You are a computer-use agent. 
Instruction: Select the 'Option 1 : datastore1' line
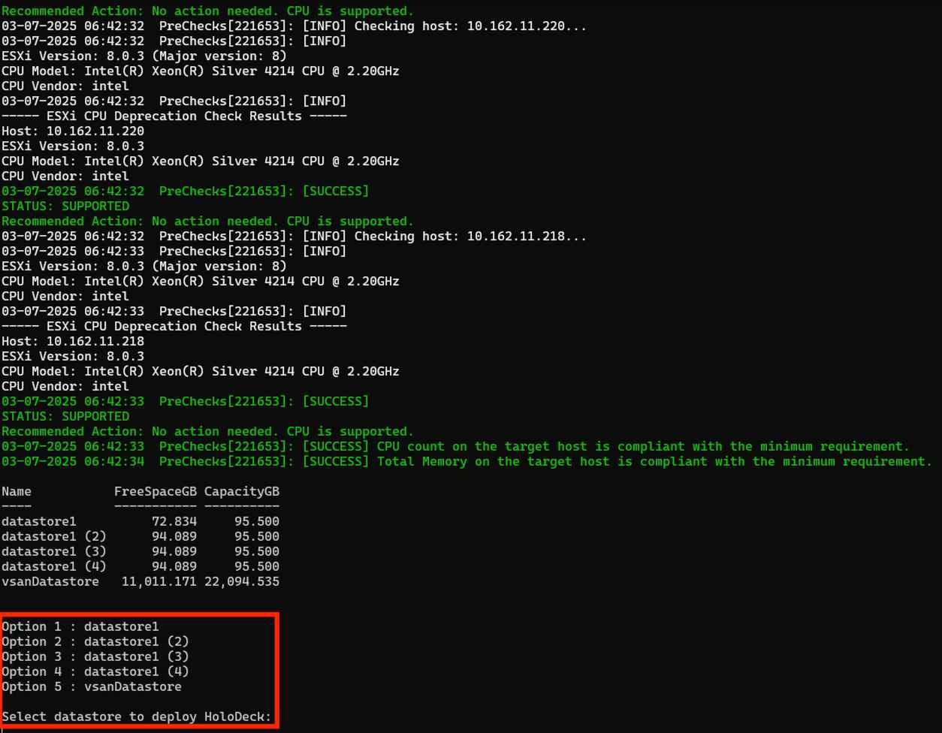[80, 626]
